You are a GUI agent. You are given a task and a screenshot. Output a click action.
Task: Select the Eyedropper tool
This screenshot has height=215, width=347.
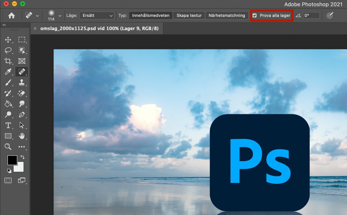pos(8,72)
